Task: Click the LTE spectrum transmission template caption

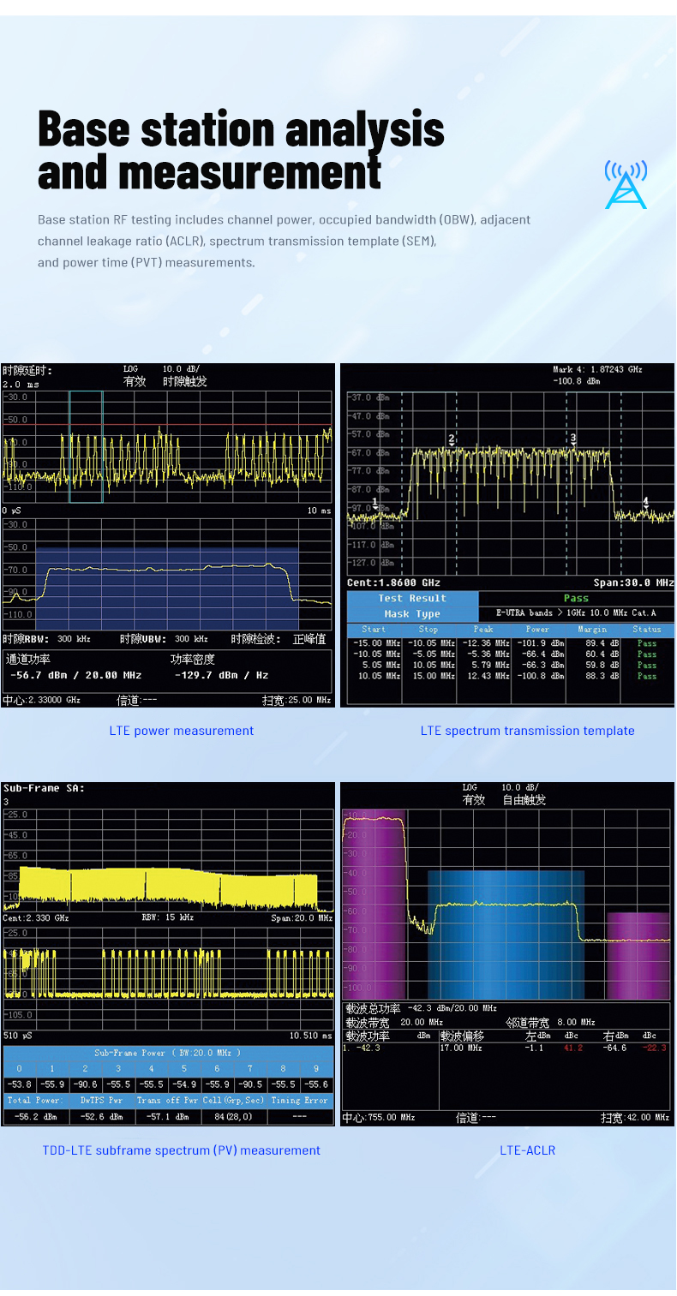Action: 527,731
